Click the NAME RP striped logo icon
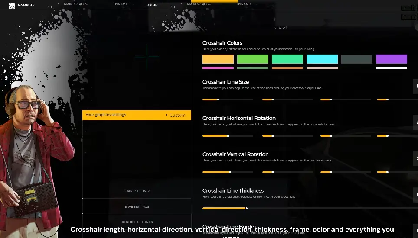 [x=12, y=6]
